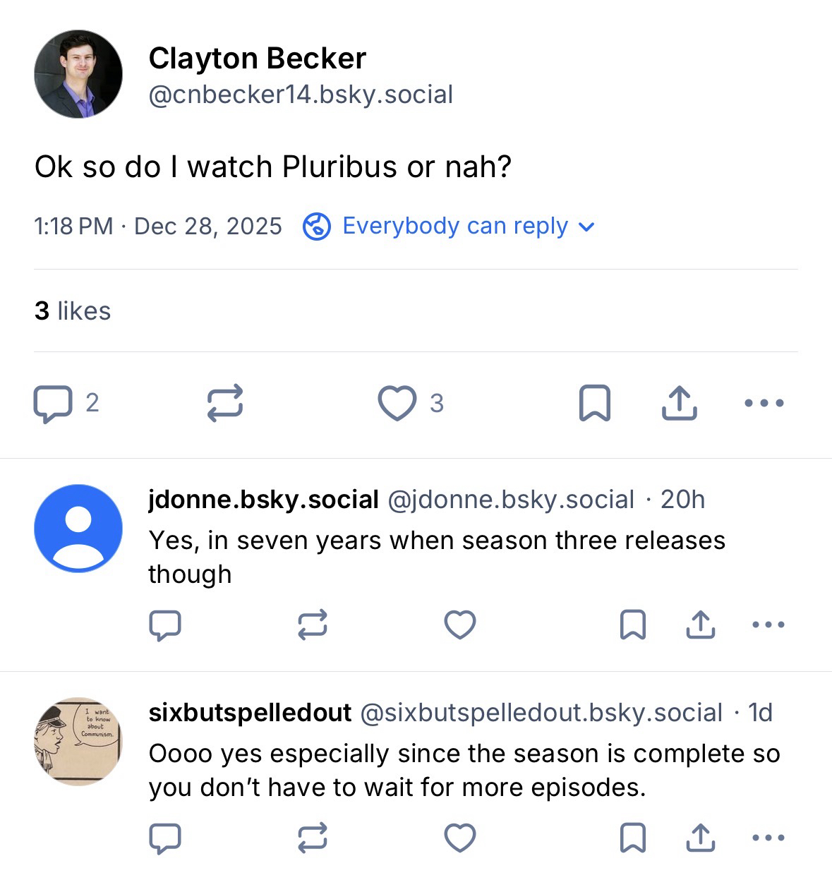This screenshot has width=832, height=880.
Task: Reply to Clayton Becker's main post
Action: pyautogui.click(x=53, y=403)
